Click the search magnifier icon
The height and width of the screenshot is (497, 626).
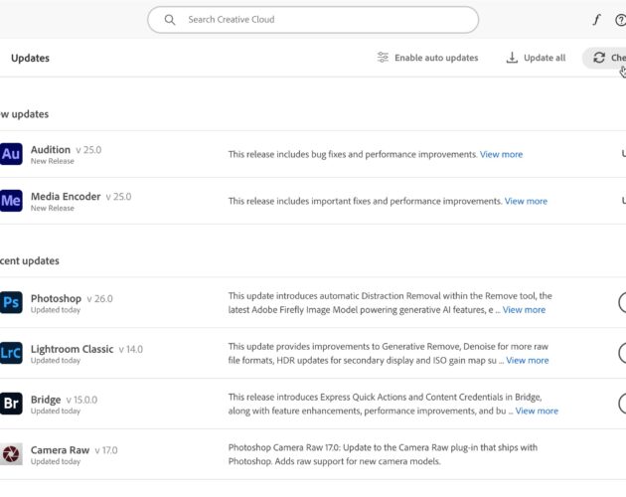click(x=170, y=20)
